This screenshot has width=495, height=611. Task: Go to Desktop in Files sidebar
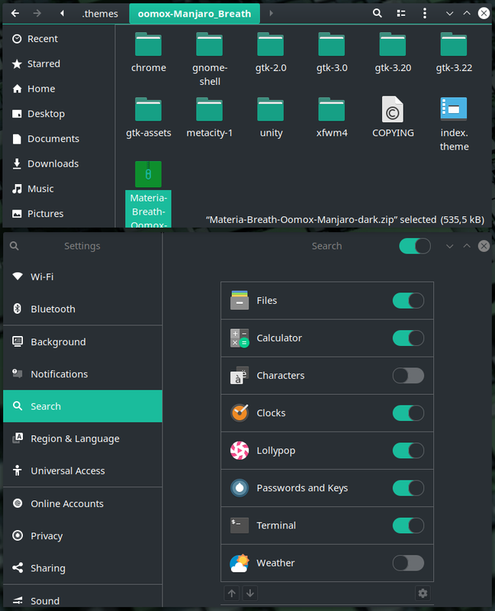coord(59,114)
